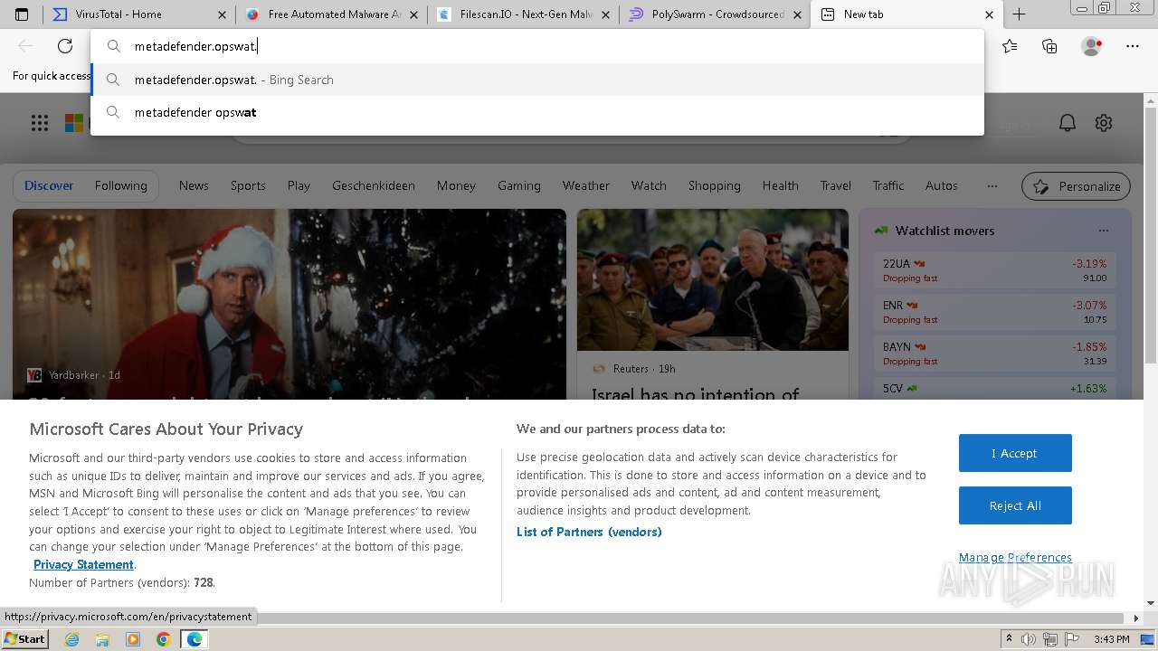1158x651 pixels.
Task: Open Reuters Israel article thumbnail
Action: (x=713, y=280)
